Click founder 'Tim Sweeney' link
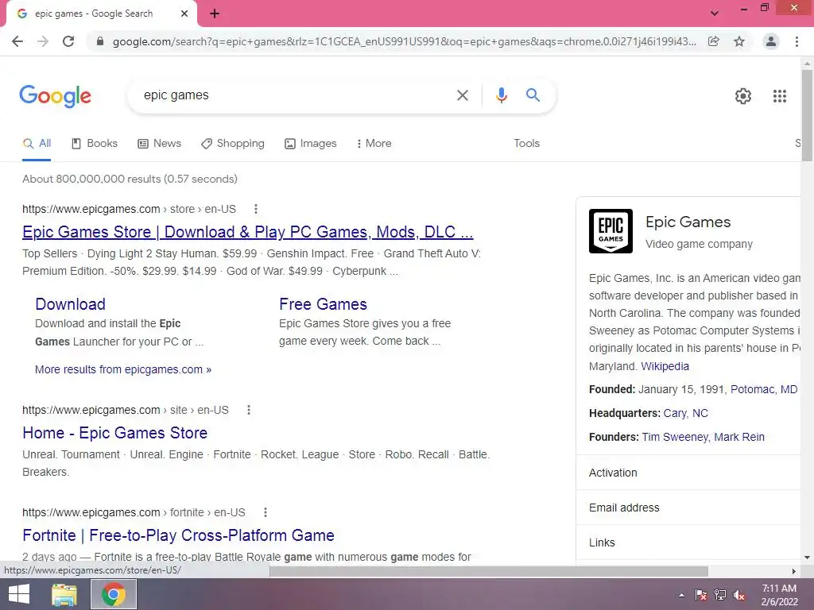Image resolution: width=814 pixels, height=610 pixels. point(675,438)
